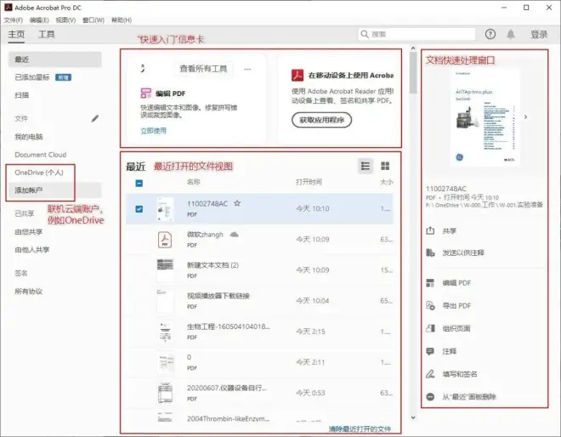Select the 生物工程-160504104018 file row
Screen dimensions: 561x437
259,332
